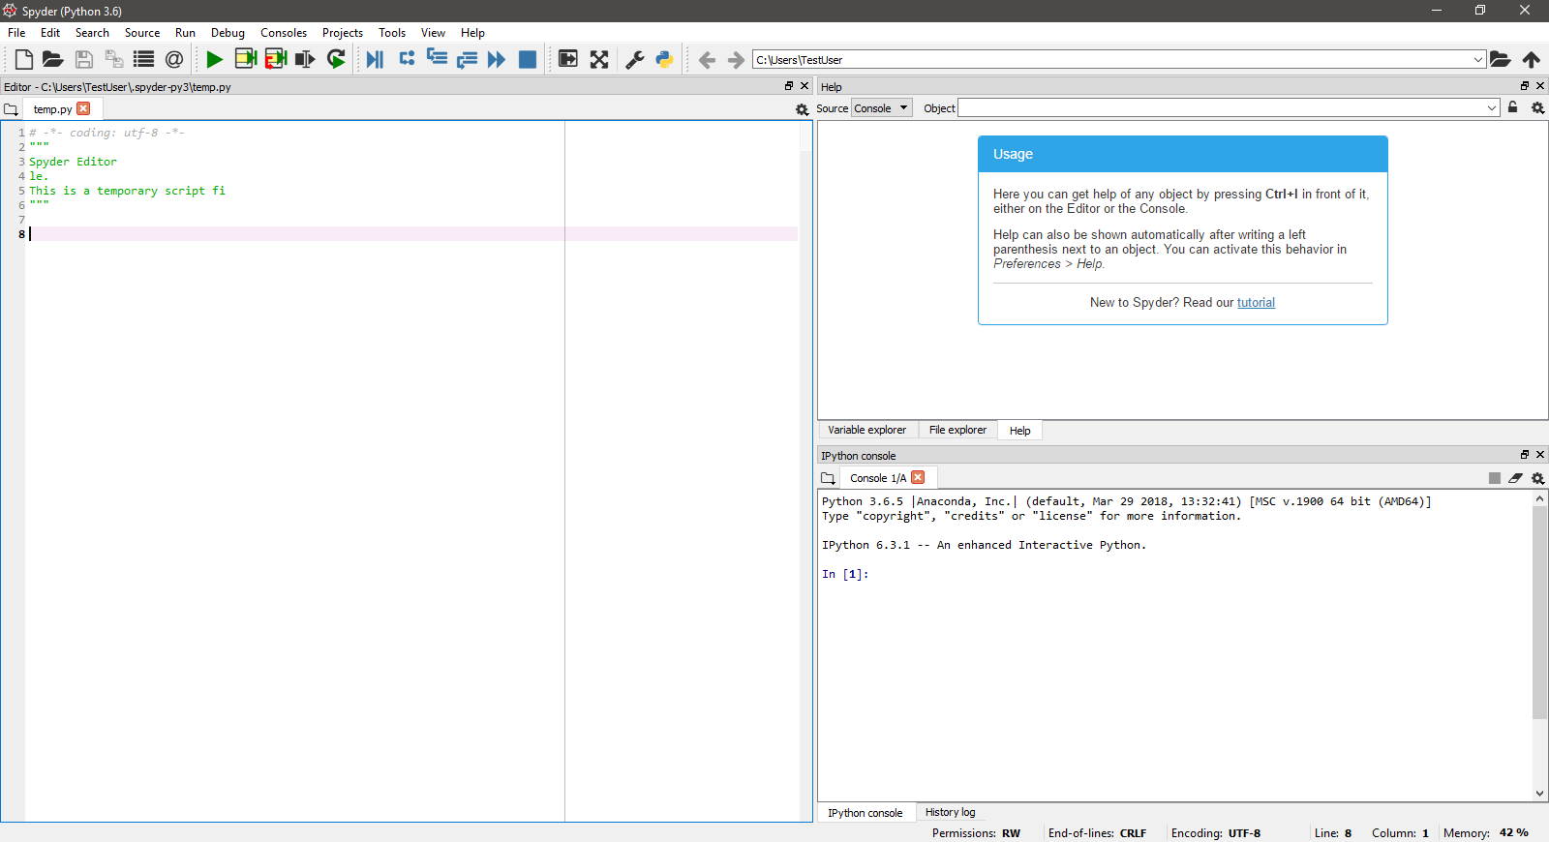This screenshot has width=1549, height=842.
Task: Close the Editor pane
Action: click(805, 86)
